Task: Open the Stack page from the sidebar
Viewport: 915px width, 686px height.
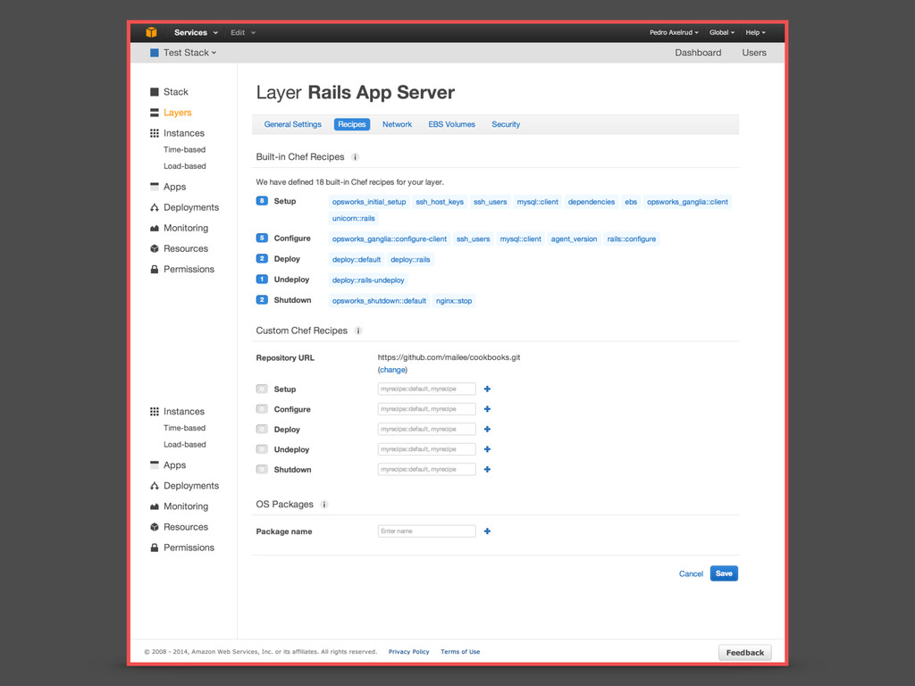Action: click(x=175, y=92)
